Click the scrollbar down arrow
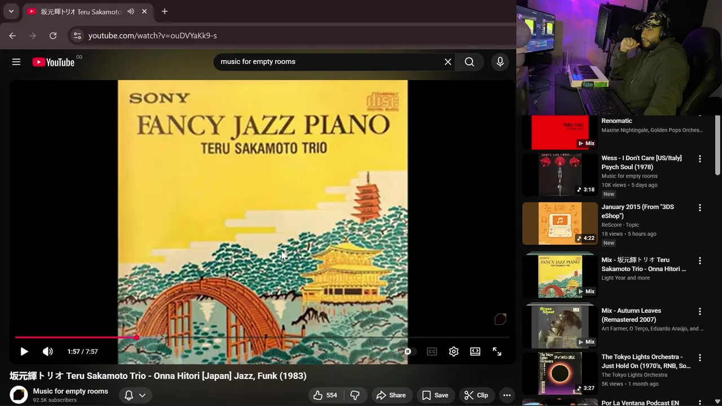Screen dimensions: 722x406 coord(717,401)
